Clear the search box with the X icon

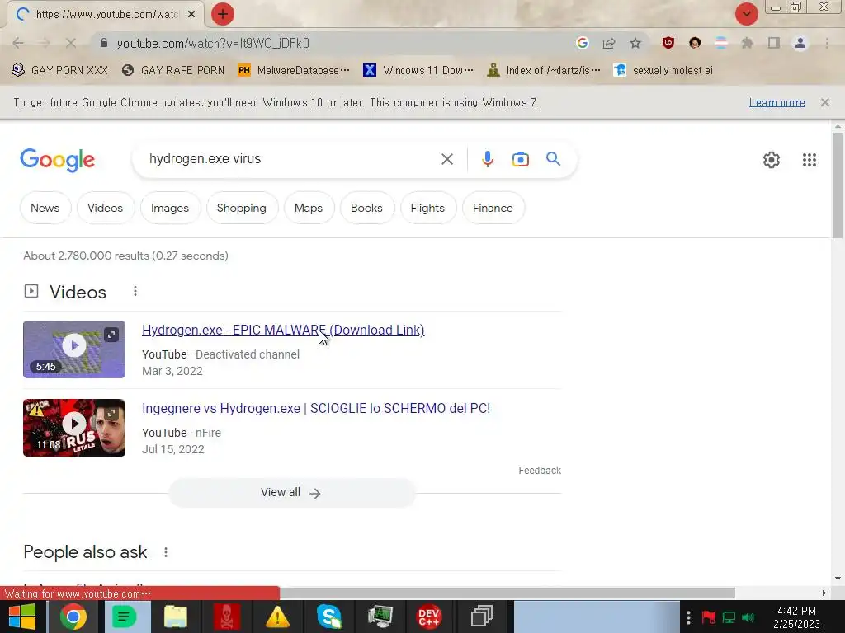(x=446, y=159)
